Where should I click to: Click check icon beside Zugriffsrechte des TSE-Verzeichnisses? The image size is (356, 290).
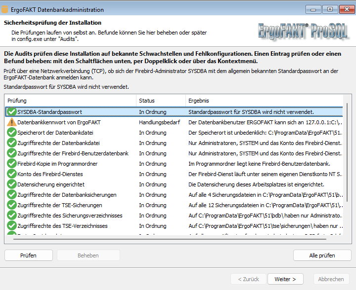coord(11,226)
